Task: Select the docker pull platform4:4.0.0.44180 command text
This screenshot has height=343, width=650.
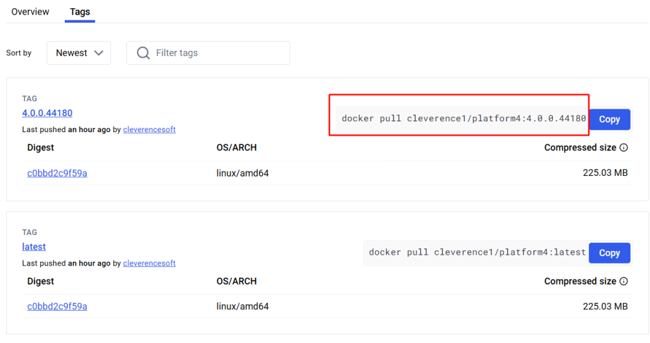Action: (463, 119)
